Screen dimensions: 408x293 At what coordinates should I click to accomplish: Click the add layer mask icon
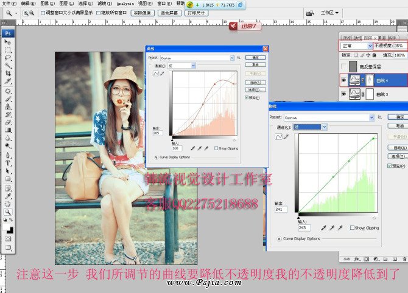pos(367,259)
